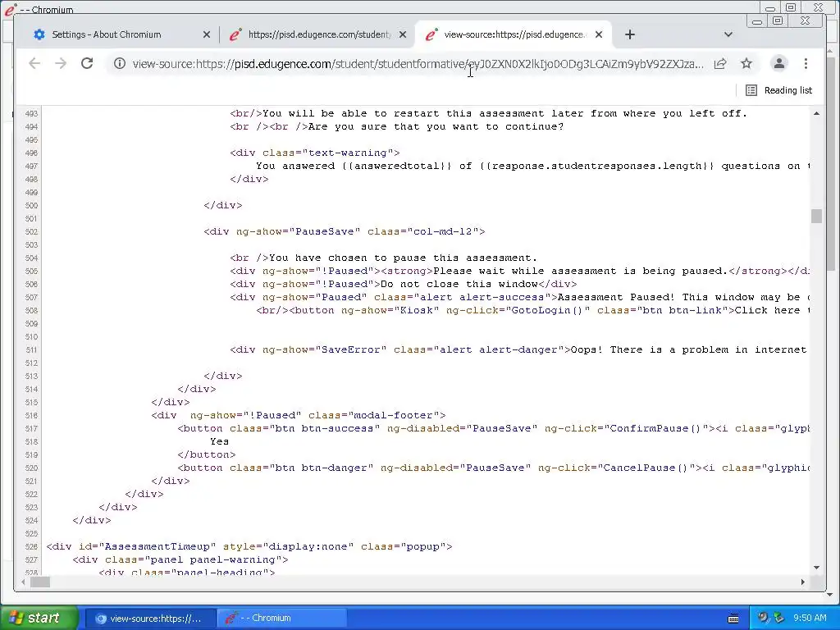Click the on-screen keyboard tray icon
The height and width of the screenshot is (630, 840).
coord(733,619)
